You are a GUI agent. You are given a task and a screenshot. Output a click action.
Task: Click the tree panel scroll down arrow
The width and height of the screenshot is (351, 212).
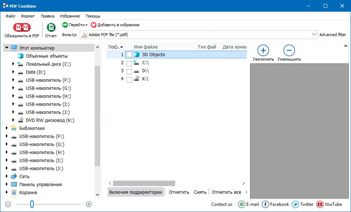point(97,195)
